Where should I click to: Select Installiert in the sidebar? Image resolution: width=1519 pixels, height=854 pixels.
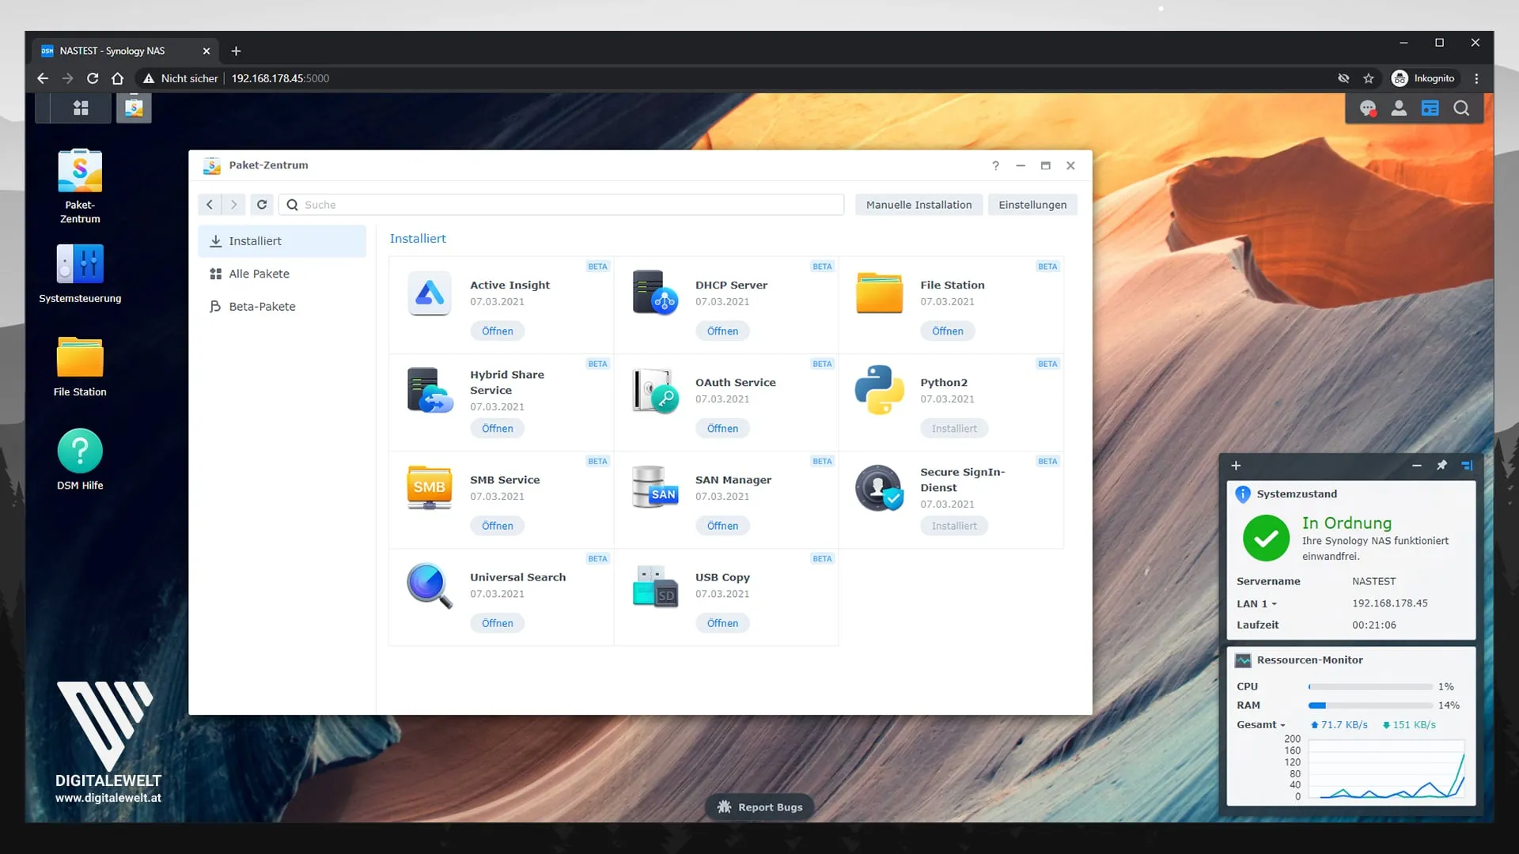point(282,241)
